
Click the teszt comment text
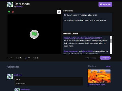pyautogui.click(x=18, y=80)
